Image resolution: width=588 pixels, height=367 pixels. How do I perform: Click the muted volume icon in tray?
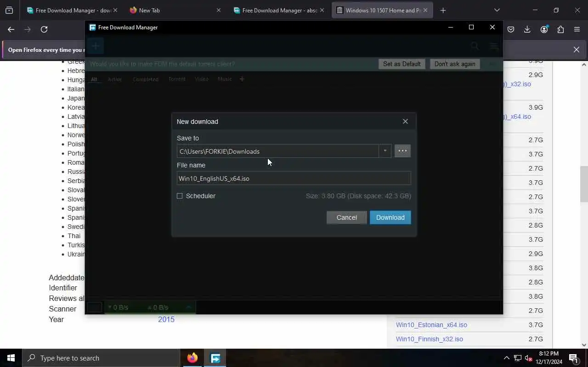pos(528,358)
